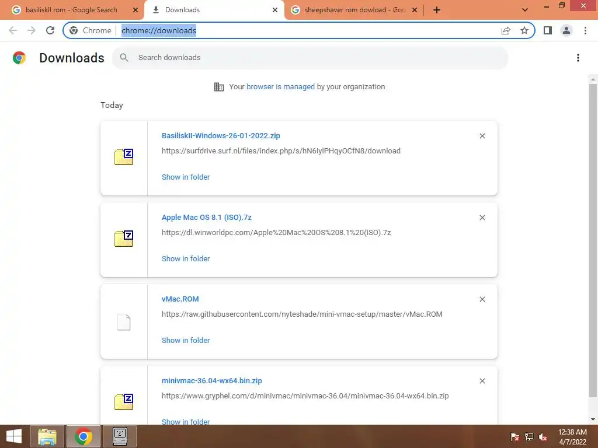Viewport: 598px width, 448px height.
Task: Click the minivmac zip file icon
Action: click(124, 401)
